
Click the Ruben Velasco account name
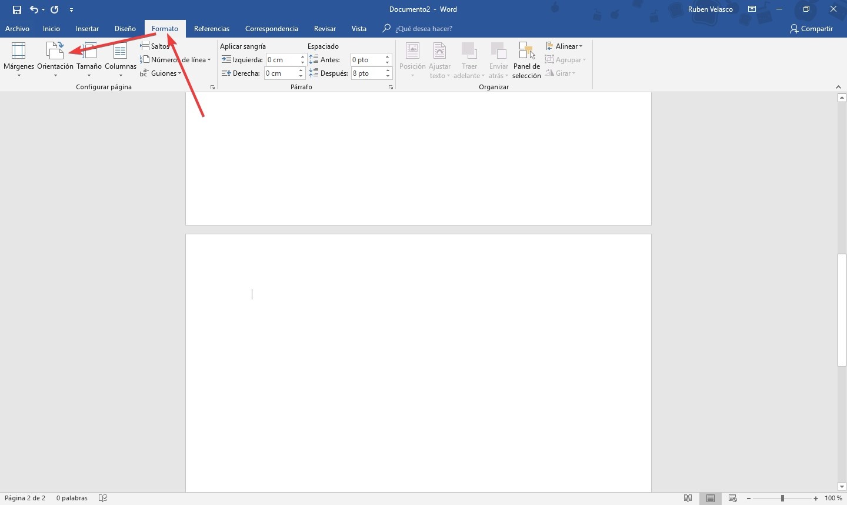tap(711, 9)
